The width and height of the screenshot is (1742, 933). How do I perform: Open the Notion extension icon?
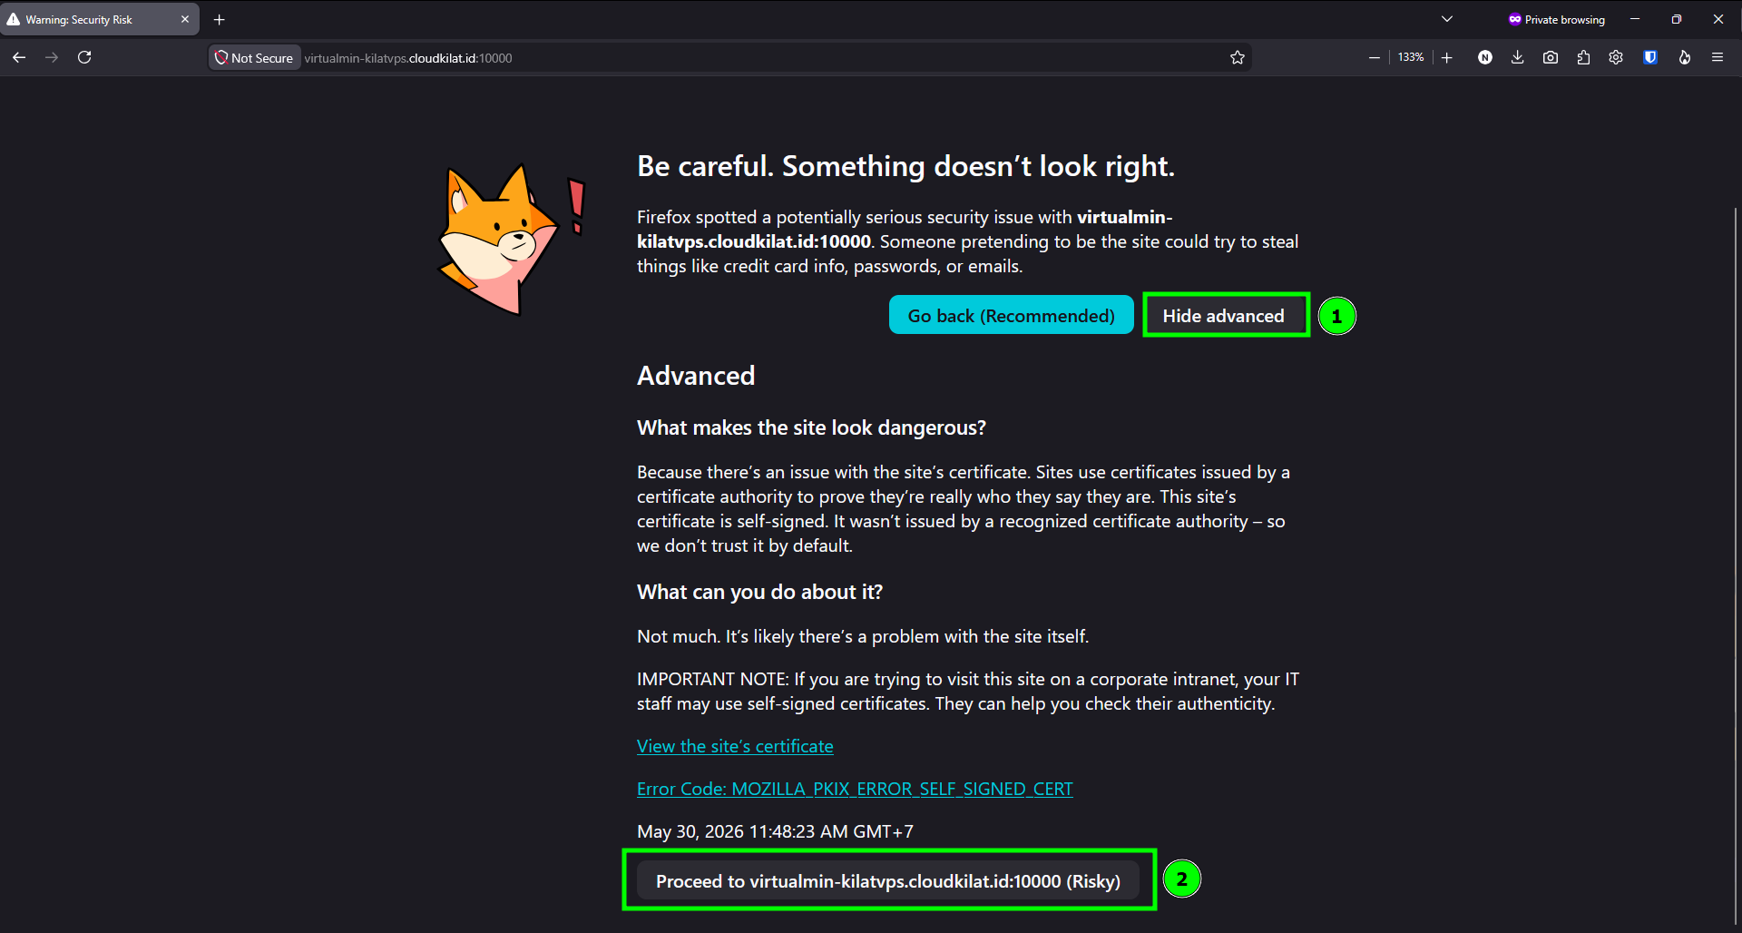(1485, 57)
